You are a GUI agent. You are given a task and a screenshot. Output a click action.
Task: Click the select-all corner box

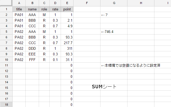6,3
